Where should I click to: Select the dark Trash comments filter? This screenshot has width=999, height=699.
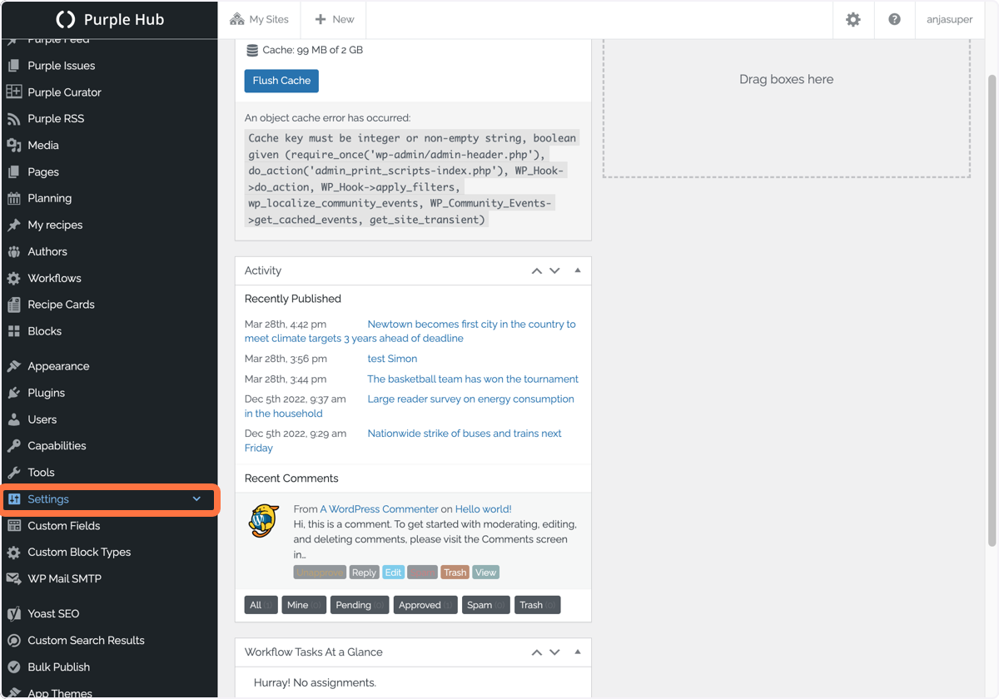538,605
